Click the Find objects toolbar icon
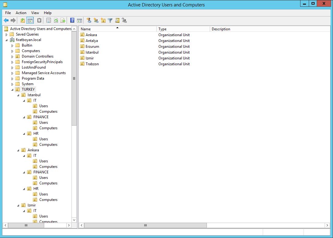This screenshot has width=333, height=238. point(117,20)
